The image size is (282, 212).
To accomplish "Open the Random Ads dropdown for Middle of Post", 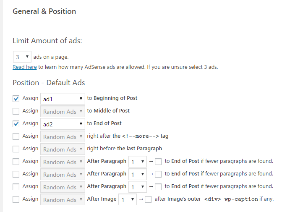I will tap(63, 111).
